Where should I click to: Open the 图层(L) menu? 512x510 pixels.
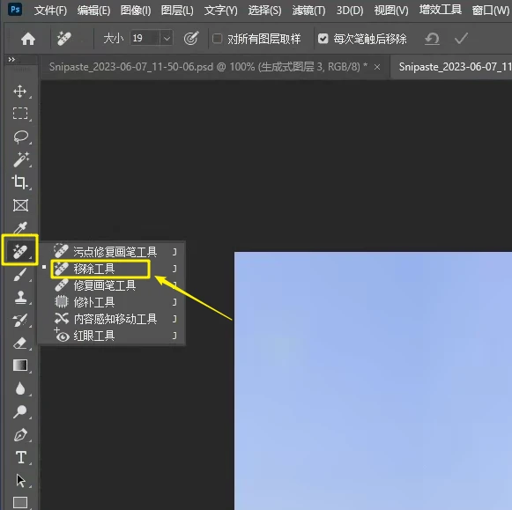177,11
